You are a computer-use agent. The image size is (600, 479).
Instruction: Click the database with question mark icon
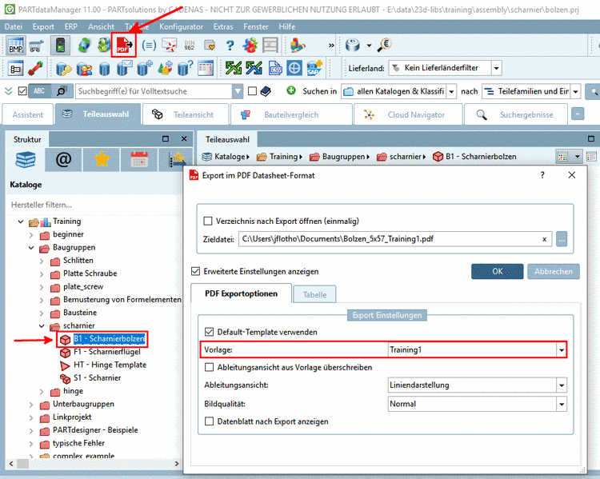click(185, 69)
